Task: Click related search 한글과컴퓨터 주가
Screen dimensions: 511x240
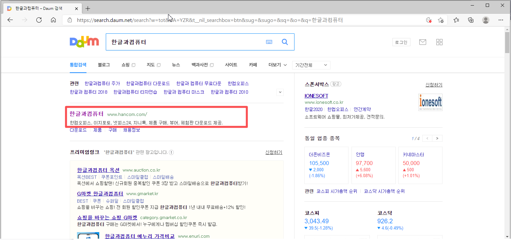Action: 102,83
